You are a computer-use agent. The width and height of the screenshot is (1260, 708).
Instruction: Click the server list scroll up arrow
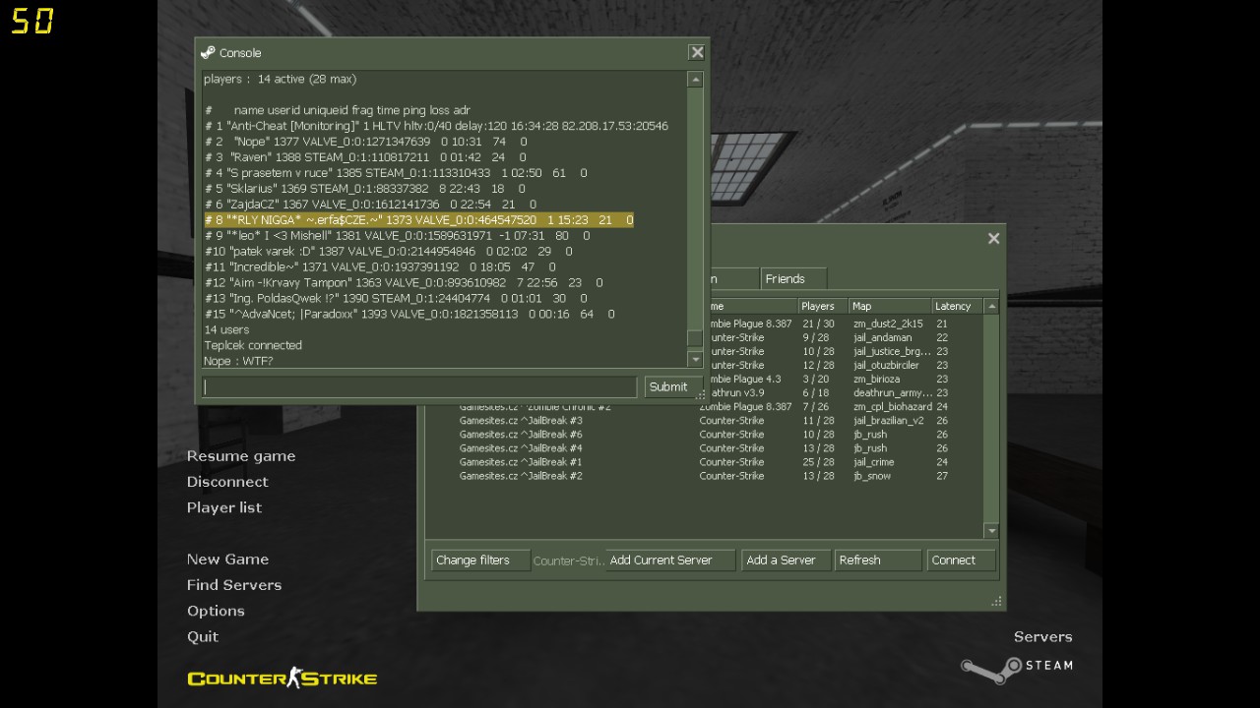tap(991, 306)
